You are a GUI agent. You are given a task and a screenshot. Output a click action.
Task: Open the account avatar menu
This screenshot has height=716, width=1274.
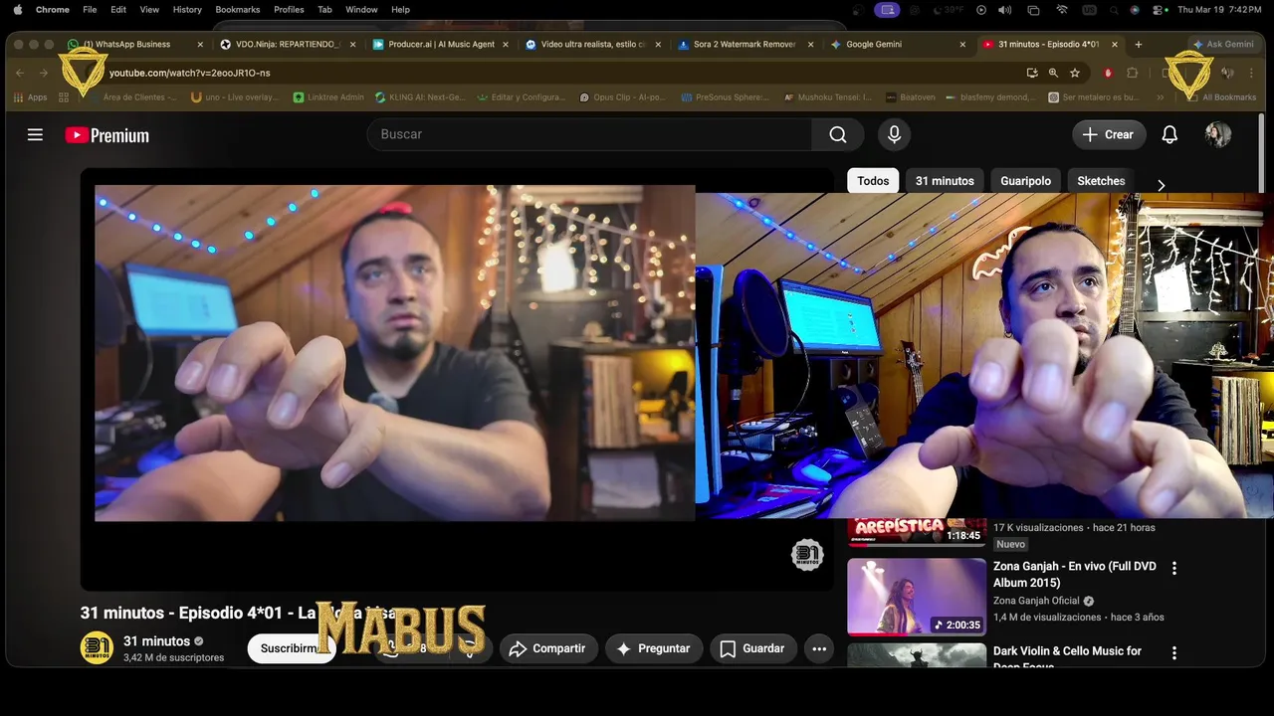pos(1218,135)
